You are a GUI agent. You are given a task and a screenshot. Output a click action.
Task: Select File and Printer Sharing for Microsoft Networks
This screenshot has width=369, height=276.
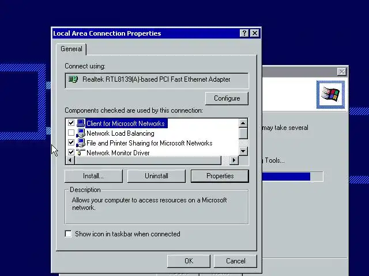tap(149, 143)
